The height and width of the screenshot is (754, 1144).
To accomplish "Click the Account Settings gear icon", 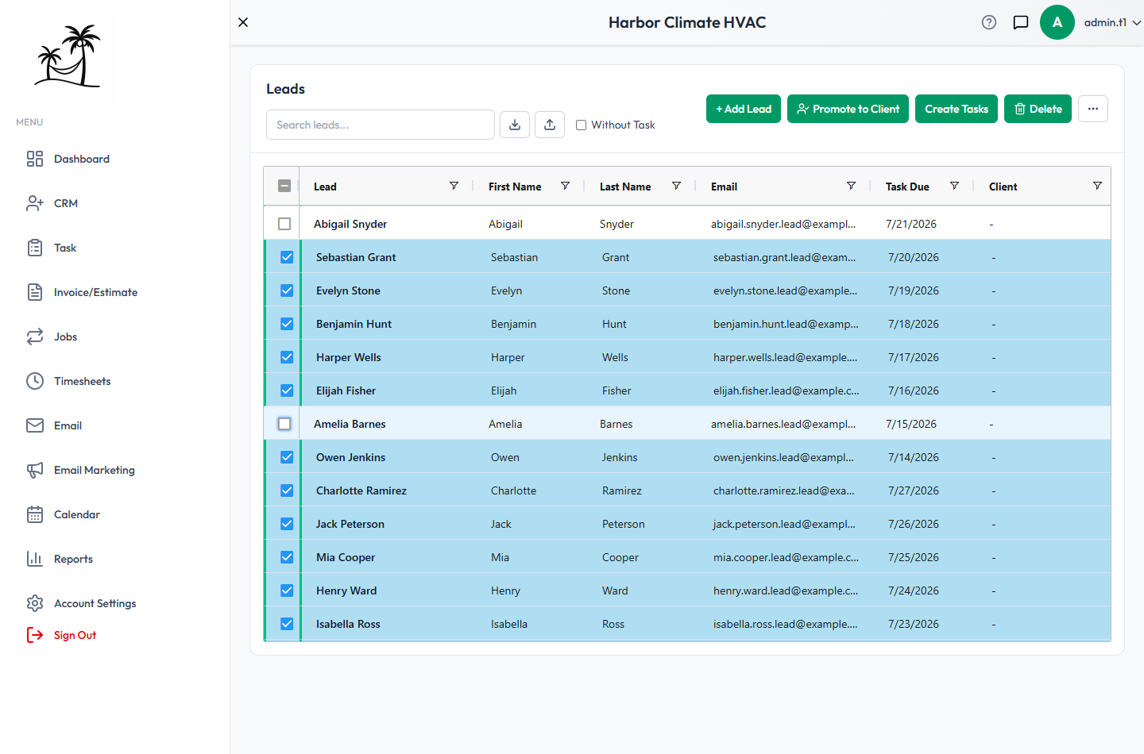I will pyautogui.click(x=35, y=603).
